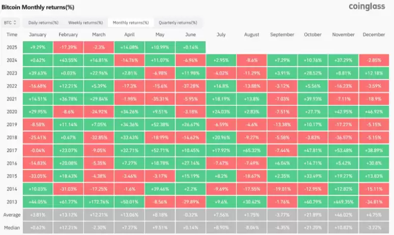Screen dimensions: 394x235
Task: Click the 2013 November +449.35% cell
Action: [x=343, y=201]
